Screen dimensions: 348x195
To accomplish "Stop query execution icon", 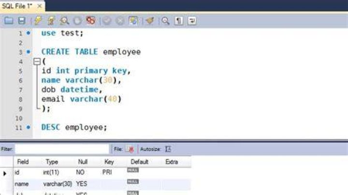I will 77,21.
